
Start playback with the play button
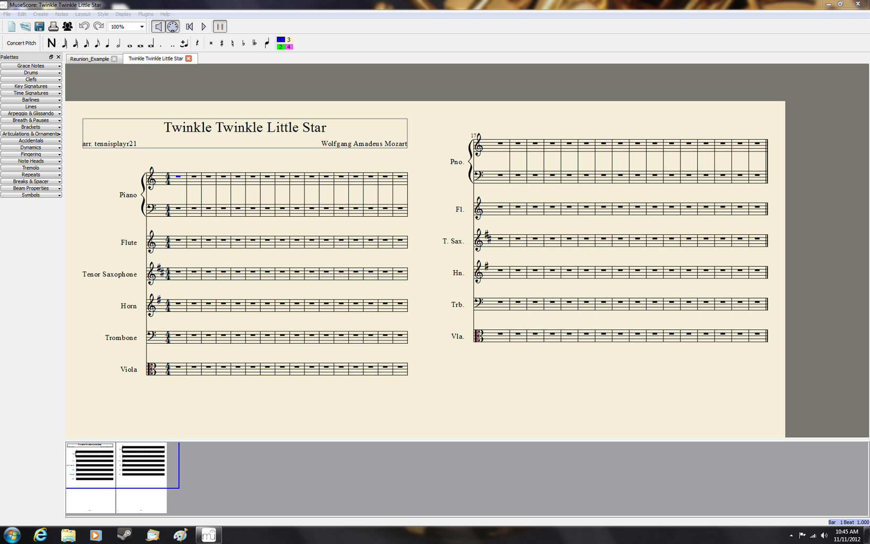(x=203, y=27)
